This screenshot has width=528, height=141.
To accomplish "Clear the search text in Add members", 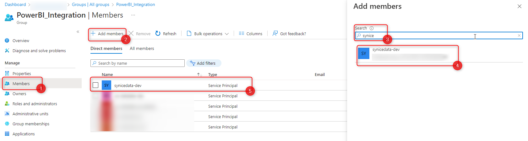I will click(x=519, y=35).
